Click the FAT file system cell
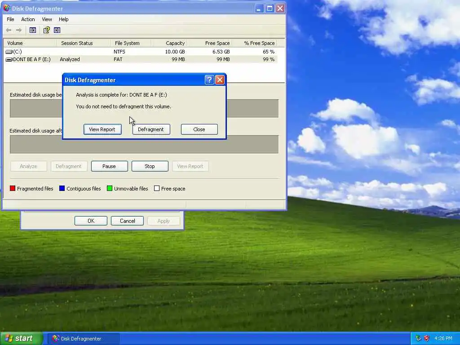The height and width of the screenshot is (345, 460). pos(118,59)
